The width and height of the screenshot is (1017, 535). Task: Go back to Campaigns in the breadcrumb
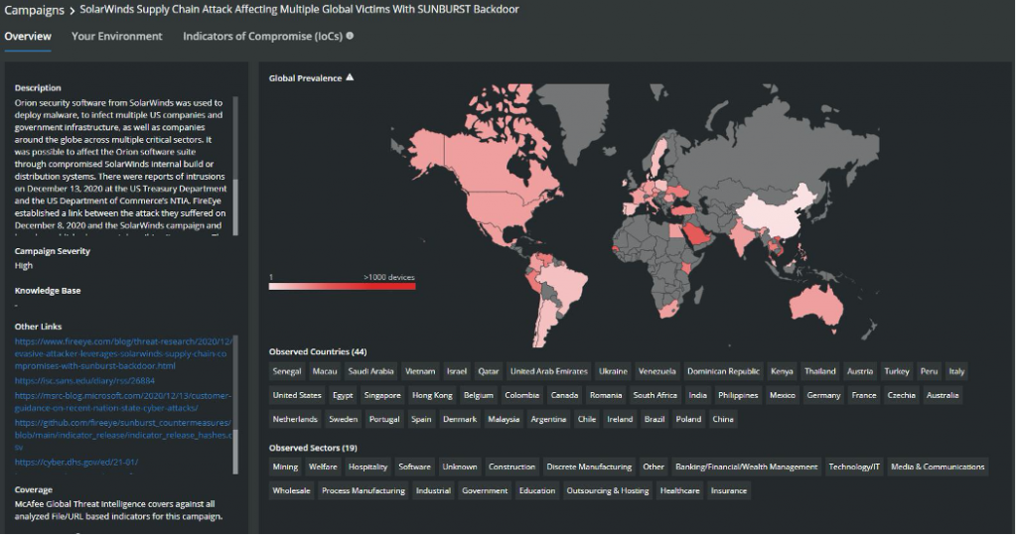click(x=33, y=10)
